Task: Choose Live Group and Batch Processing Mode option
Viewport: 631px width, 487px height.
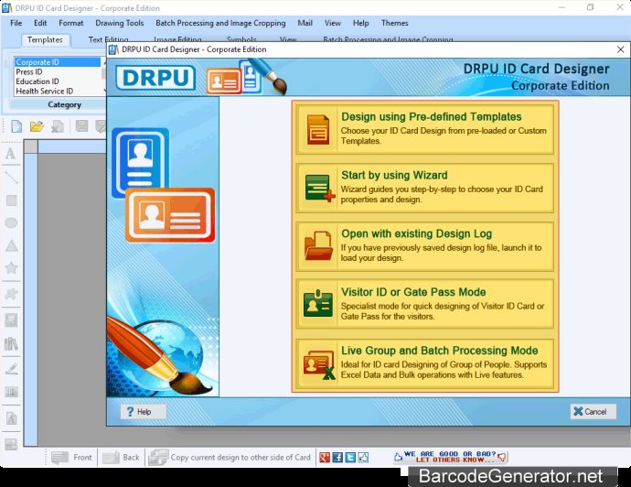Action: [x=425, y=363]
